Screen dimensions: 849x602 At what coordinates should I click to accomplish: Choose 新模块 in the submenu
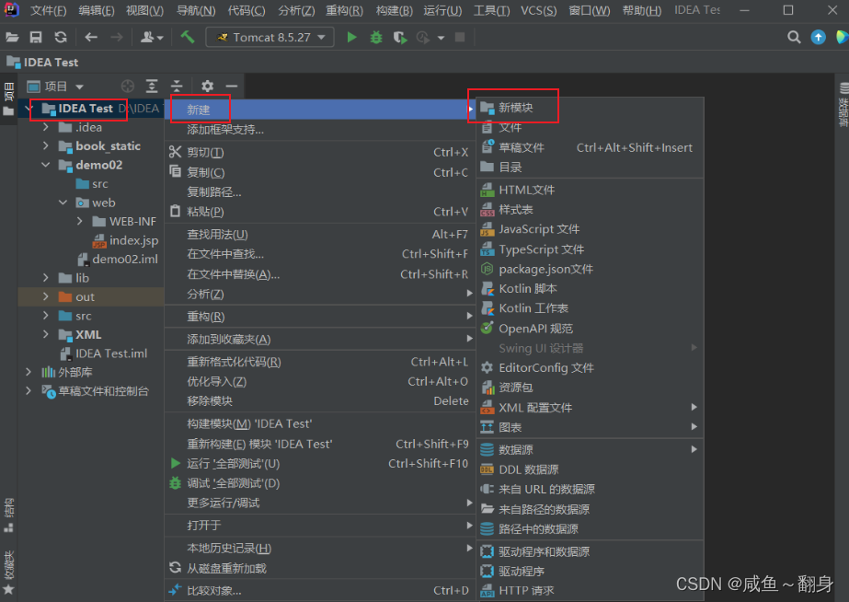[591, 108]
